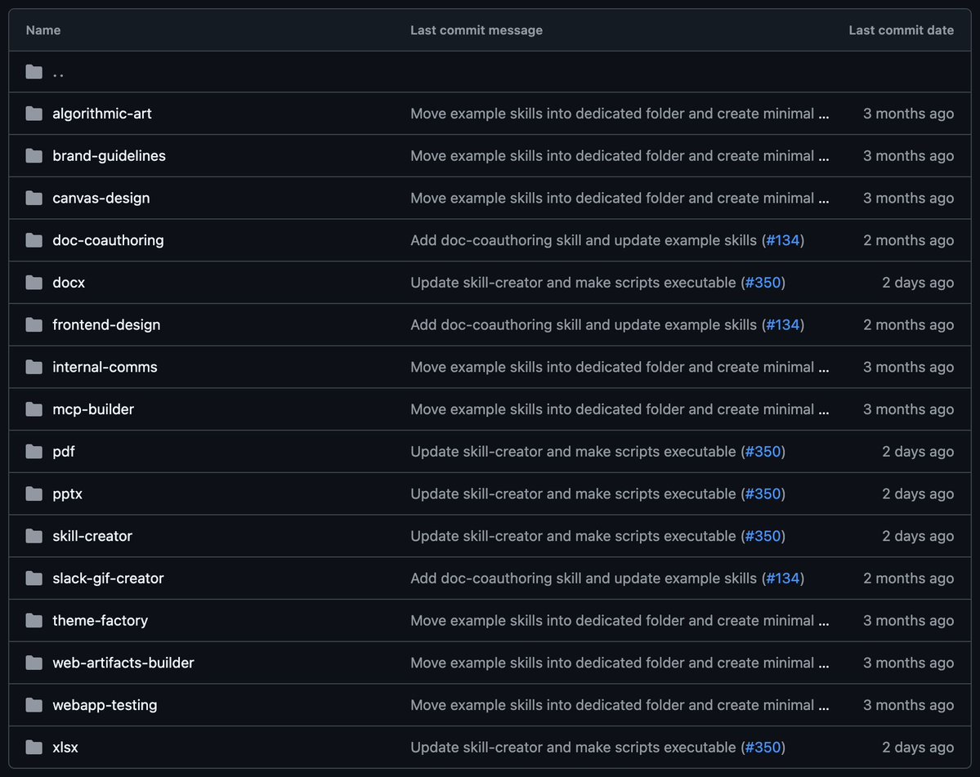The height and width of the screenshot is (777, 980).
Task: Click the folder icon beside frontend-design
Action: click(34, 325)
